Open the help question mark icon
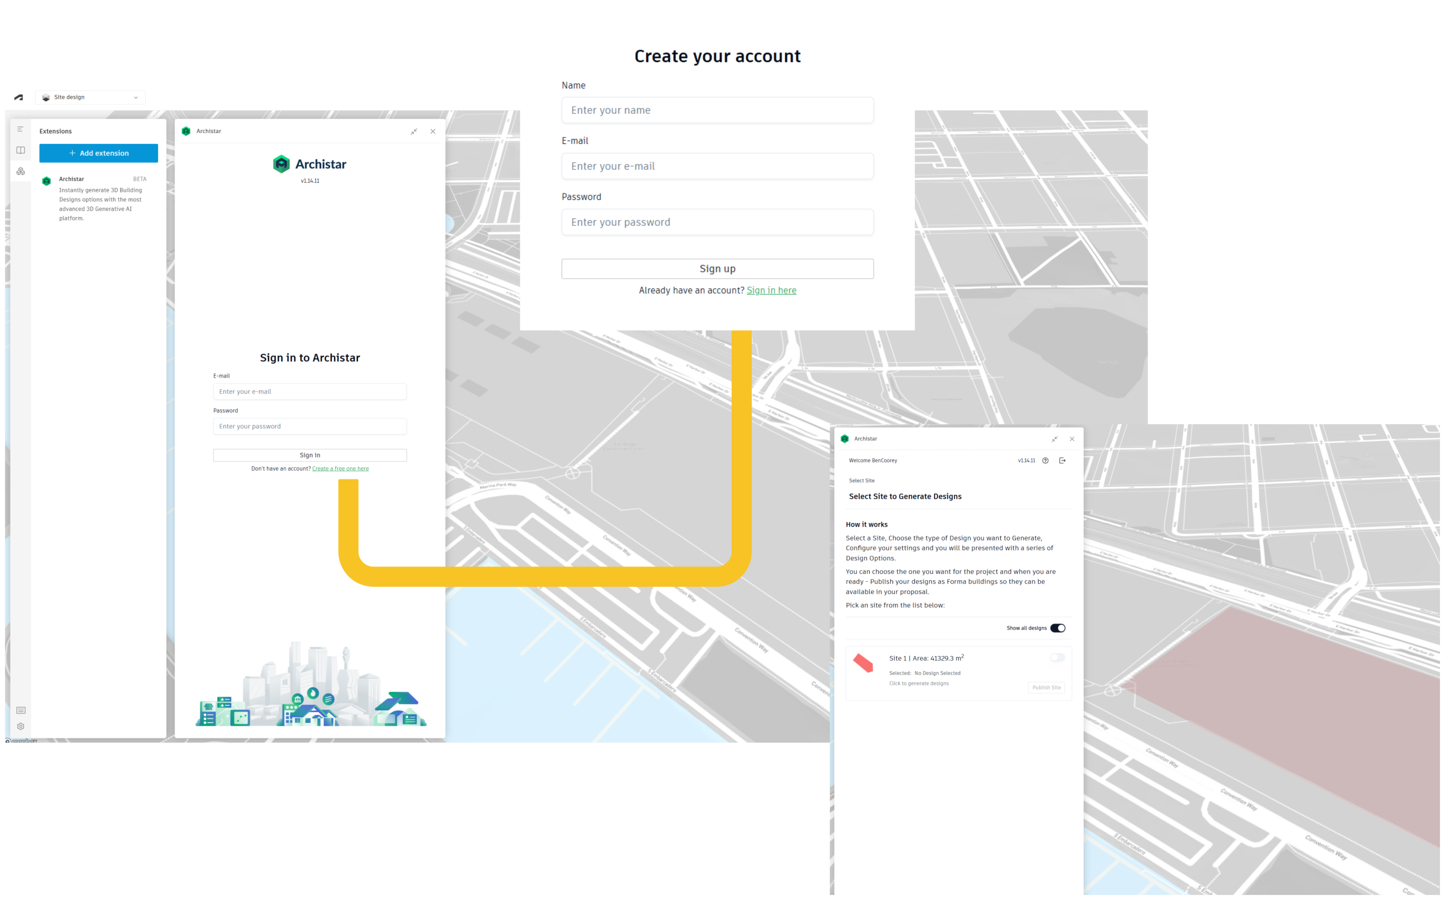The height and width of the screenshot is (900, 1445). [x=1046, y=462]
